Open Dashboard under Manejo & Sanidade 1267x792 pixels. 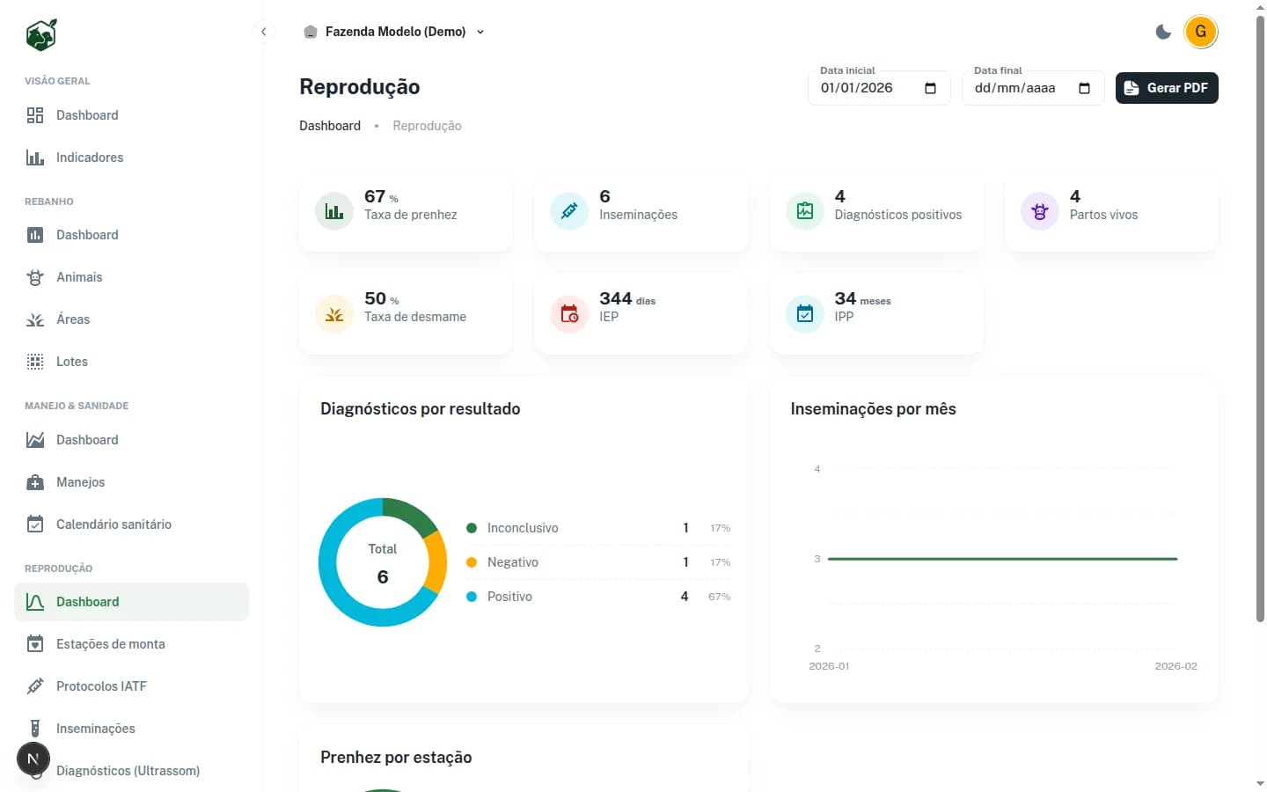click(131, 440)
